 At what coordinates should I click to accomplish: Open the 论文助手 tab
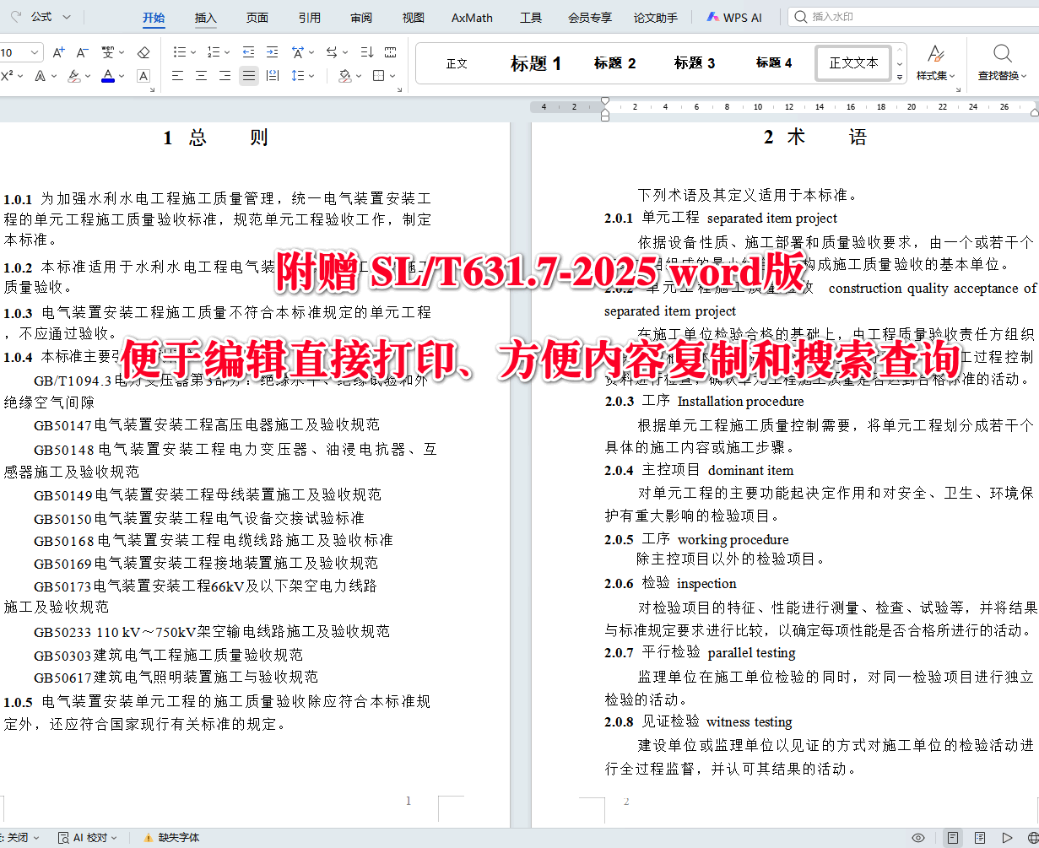tap(656, 18)
